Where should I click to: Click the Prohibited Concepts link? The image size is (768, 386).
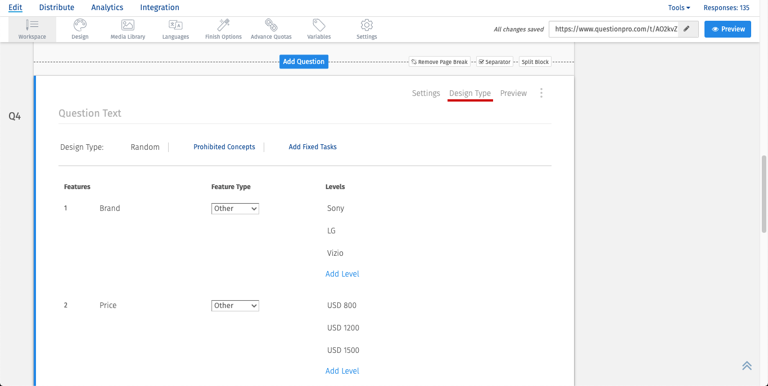[x=224, y=147]
